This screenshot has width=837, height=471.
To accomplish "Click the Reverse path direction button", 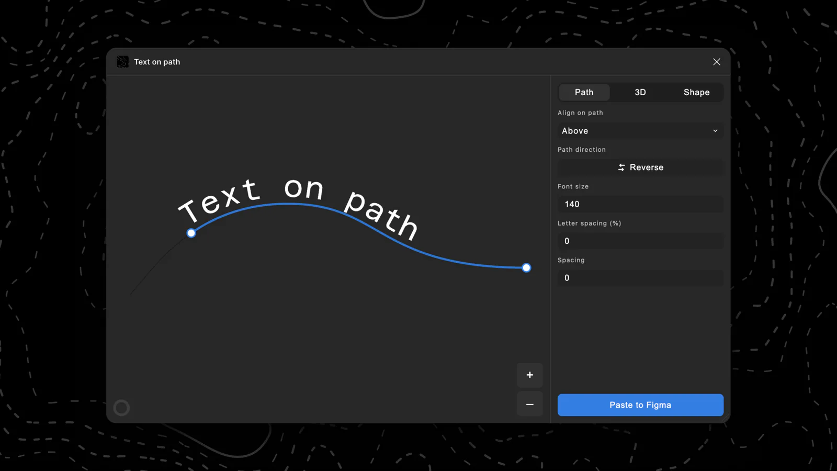I will (x=640, y=167).
